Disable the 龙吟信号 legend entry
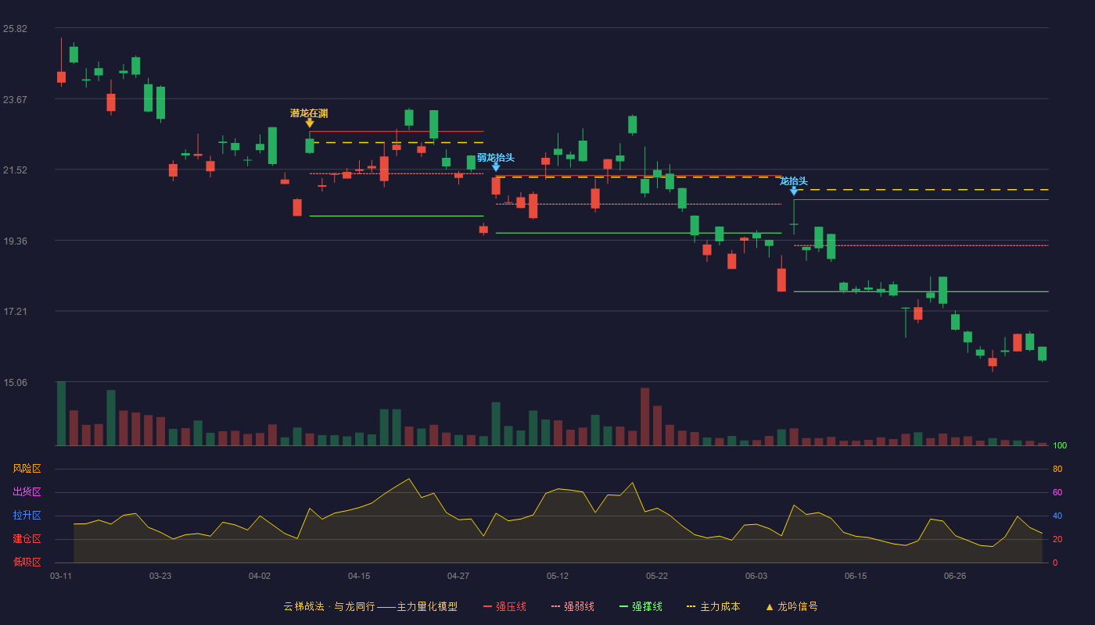 click(791, 606)
